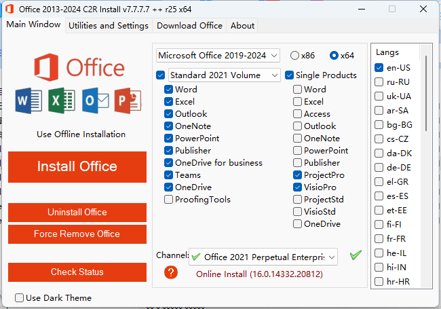Open the Microsoft Office 2019-2024 version dropdown

[x=218, y=55]
